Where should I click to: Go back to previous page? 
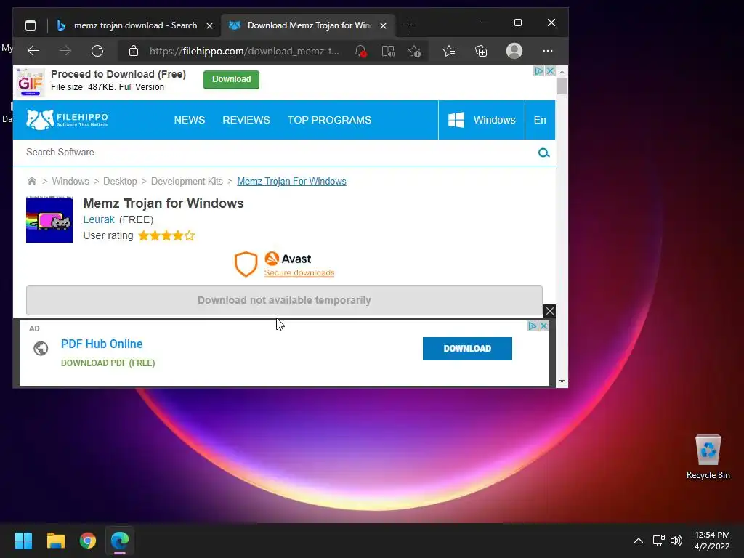pos(33,51)
